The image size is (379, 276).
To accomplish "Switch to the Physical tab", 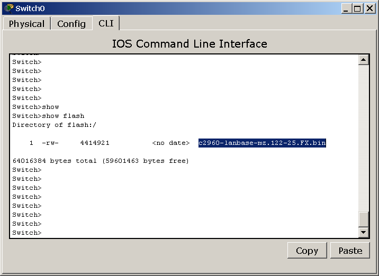I will [26, 24].
